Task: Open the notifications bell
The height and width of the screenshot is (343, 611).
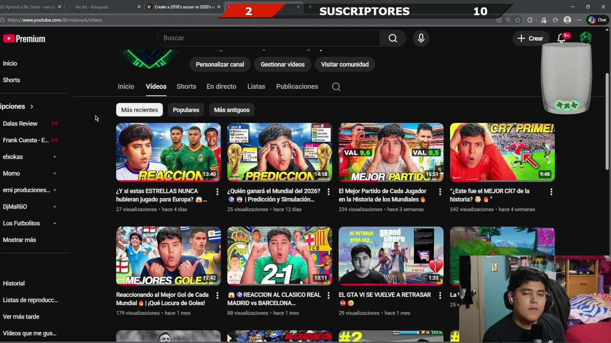Action: (x=562, y=38)
